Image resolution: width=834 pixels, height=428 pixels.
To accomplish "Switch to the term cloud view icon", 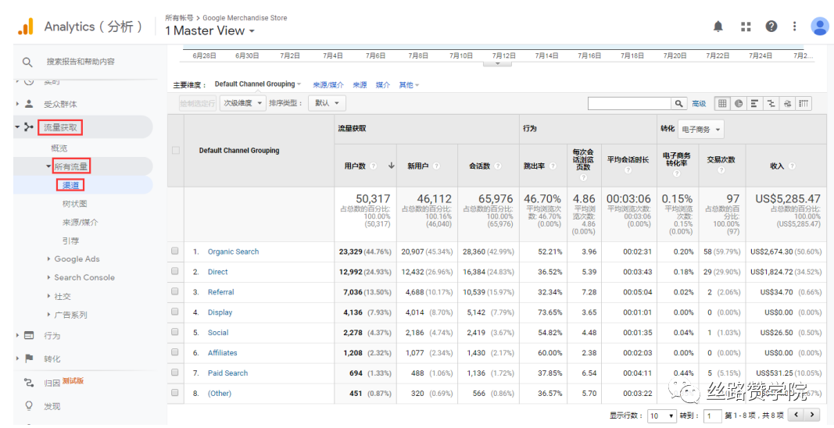I will click(787, 104).
